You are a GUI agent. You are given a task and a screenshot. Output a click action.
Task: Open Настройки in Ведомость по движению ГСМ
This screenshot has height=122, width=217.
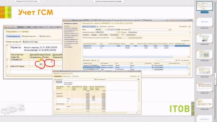coord(76,76)
